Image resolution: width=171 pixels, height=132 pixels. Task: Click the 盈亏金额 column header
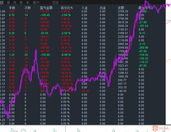point(46,8)
